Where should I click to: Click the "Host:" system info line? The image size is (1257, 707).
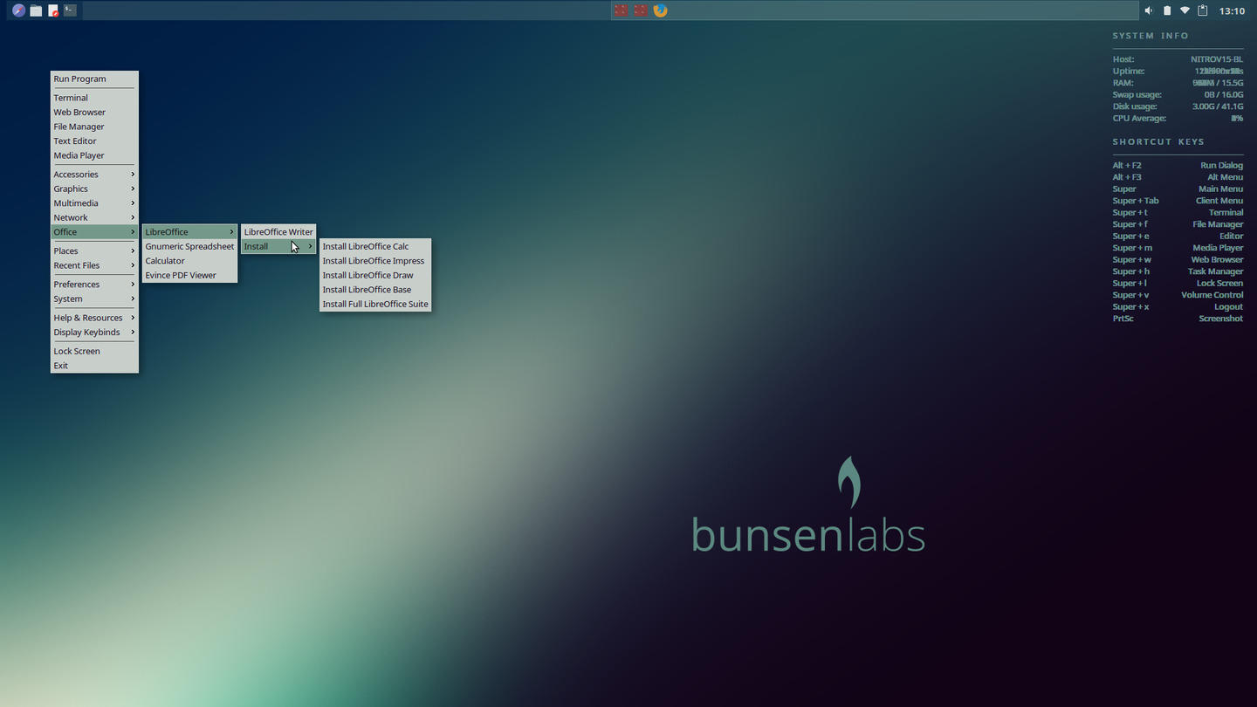click(x=1178, y=59)
